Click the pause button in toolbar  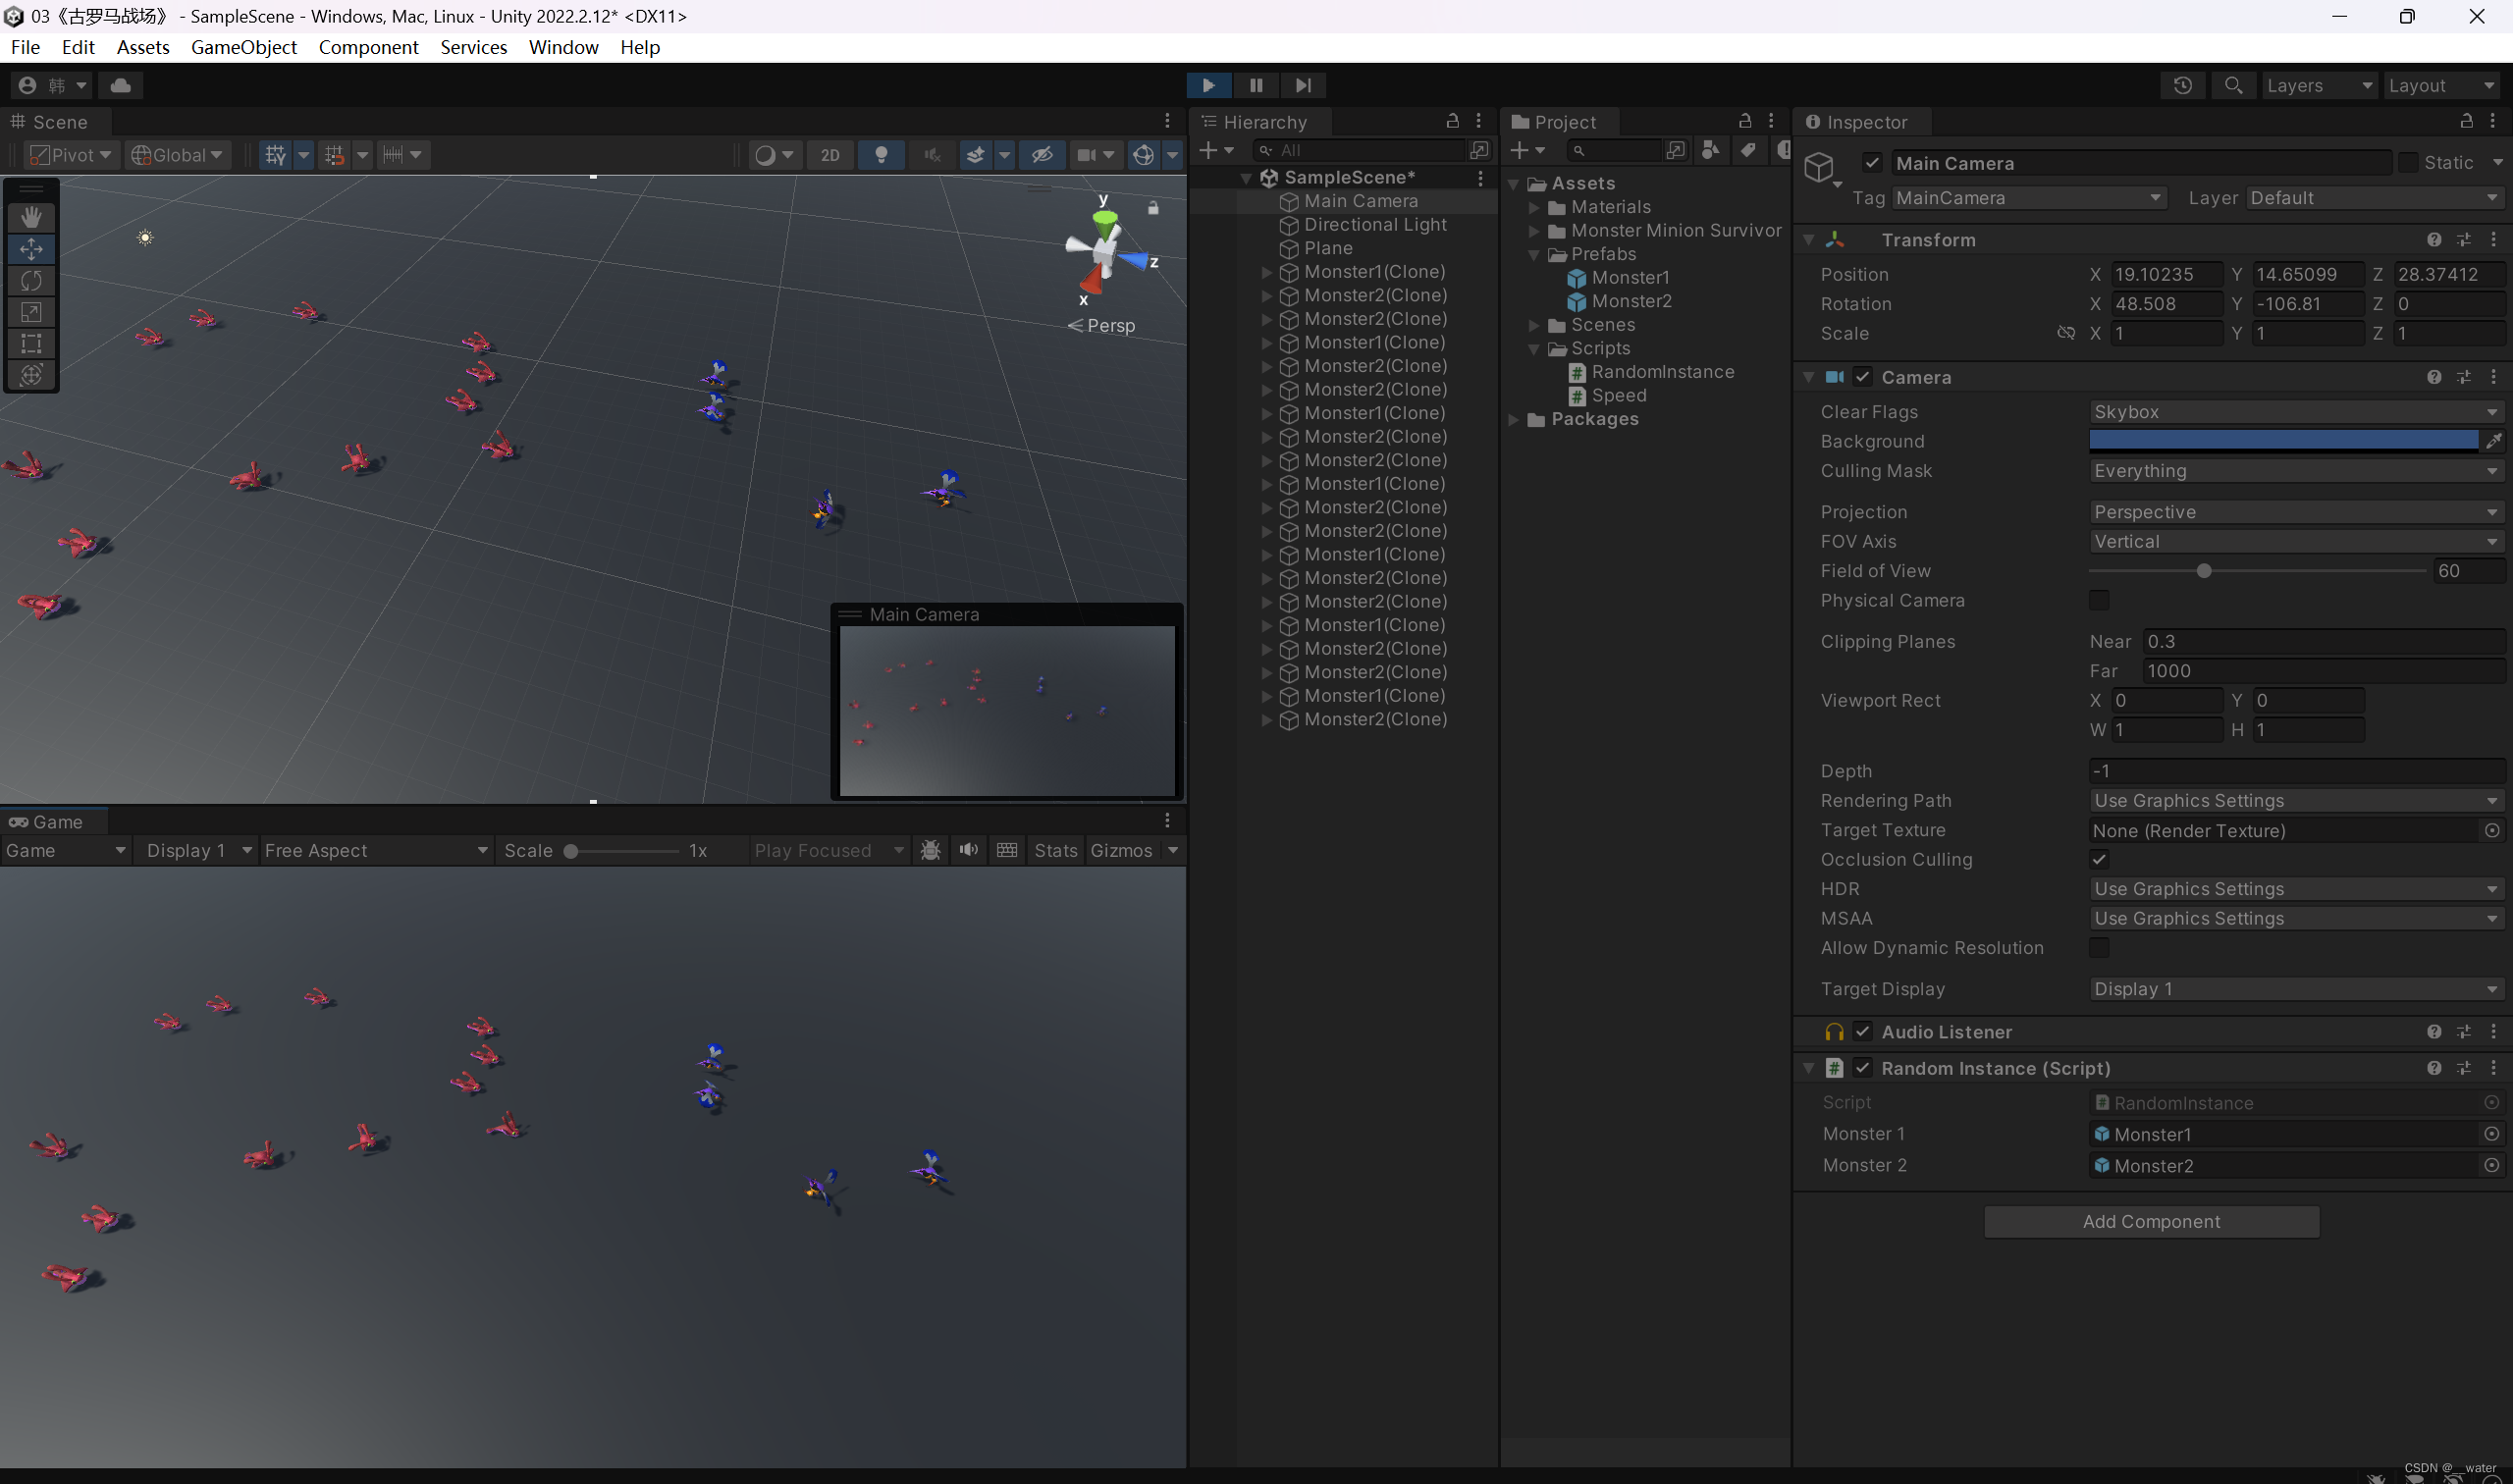point(1256,83)
